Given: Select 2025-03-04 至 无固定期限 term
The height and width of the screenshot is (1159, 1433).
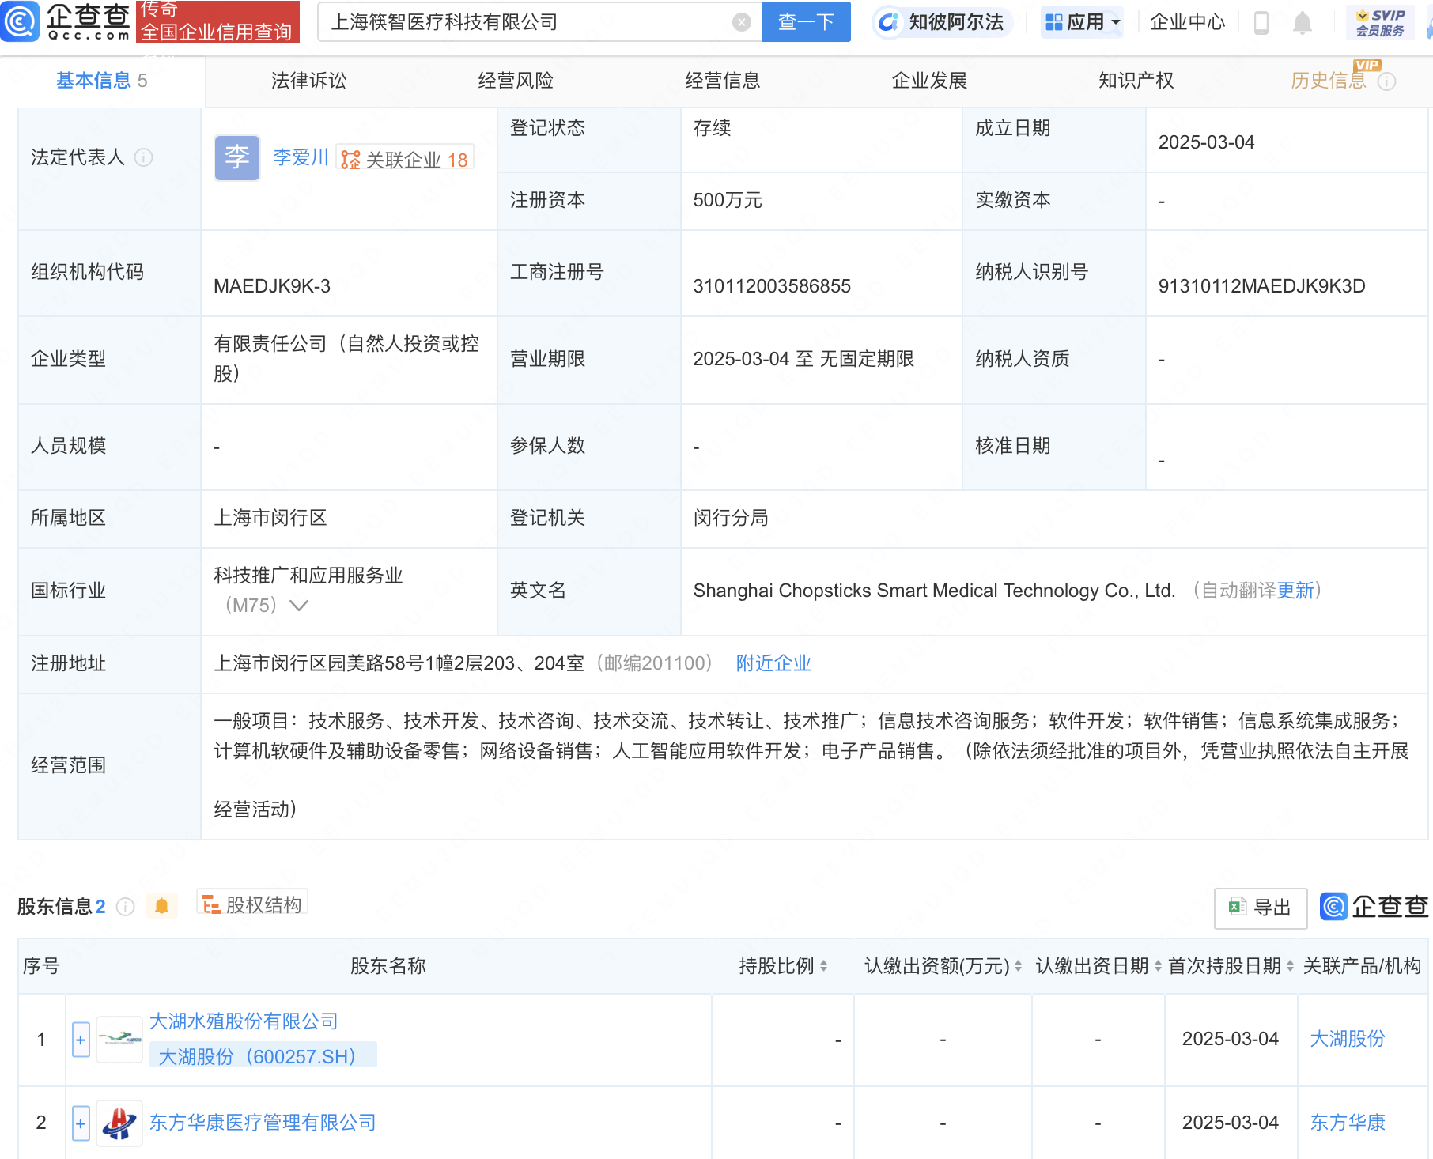Looking at the screenshot, I should (803, 359).
